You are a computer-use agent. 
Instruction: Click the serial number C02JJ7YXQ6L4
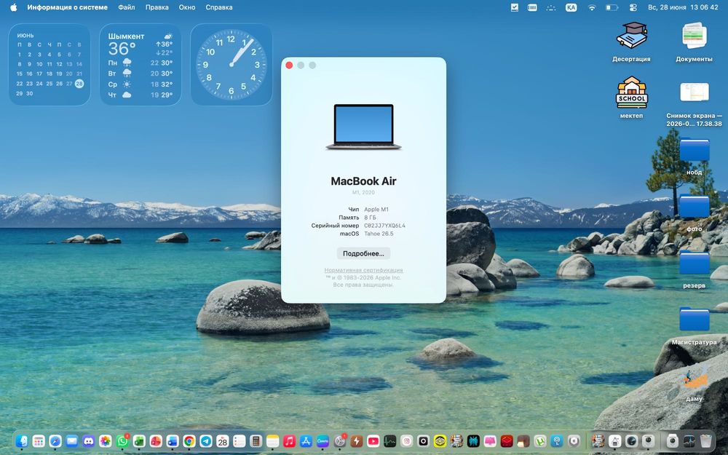tap(384, 226)
